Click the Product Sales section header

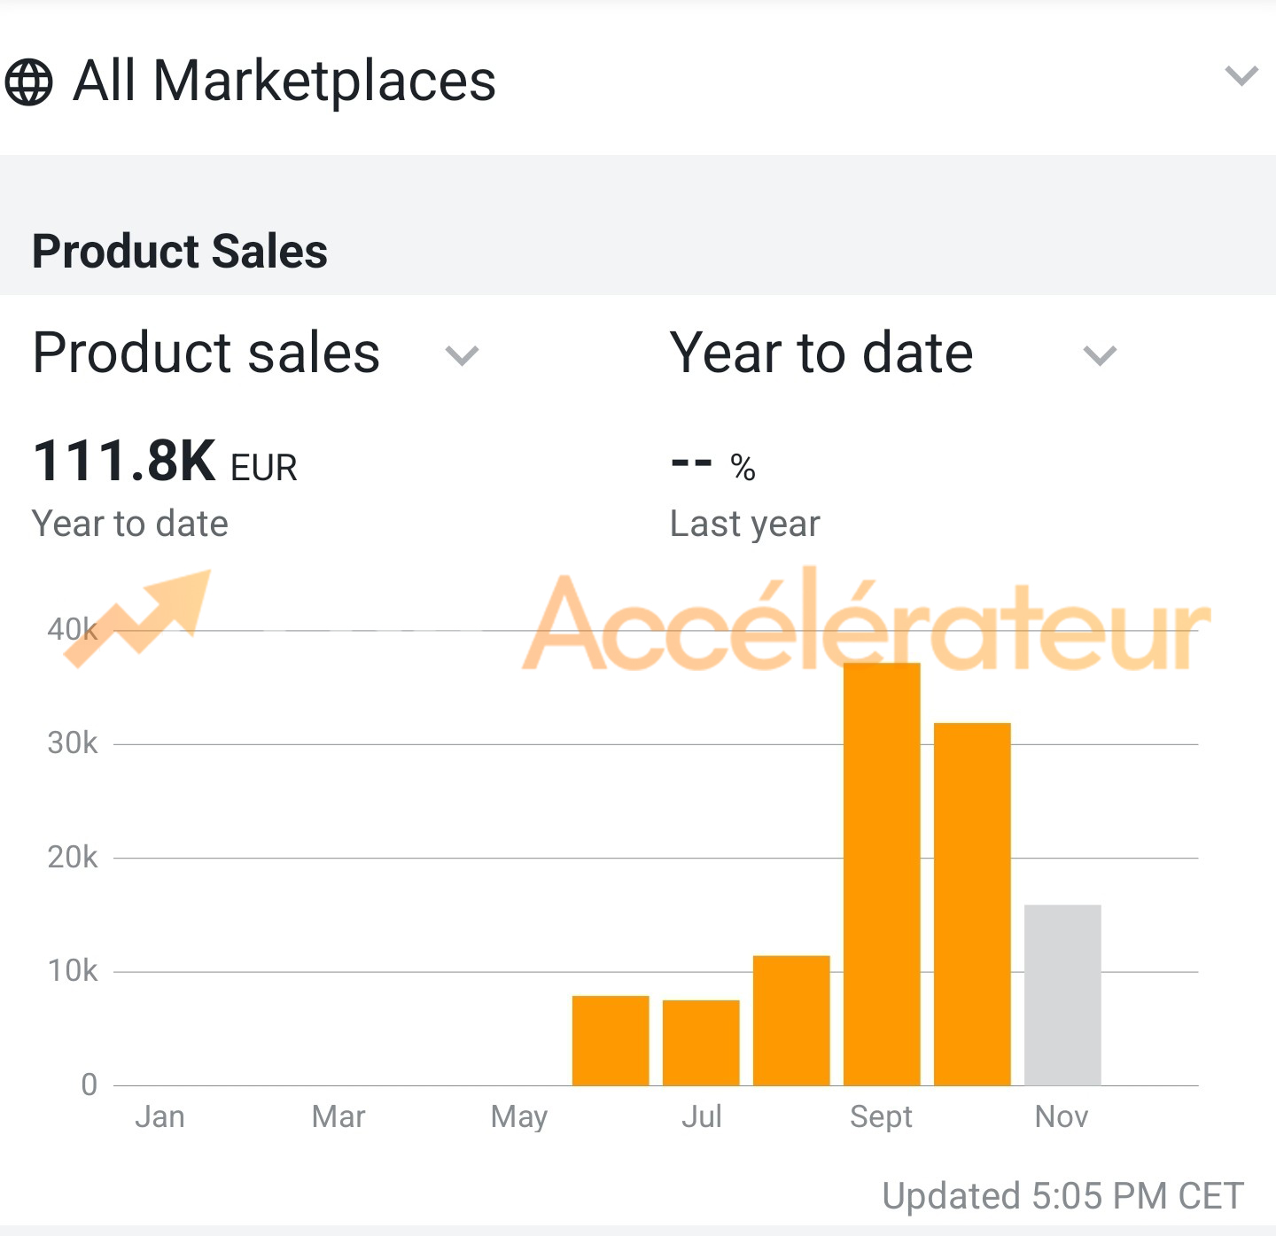[180, 251]
